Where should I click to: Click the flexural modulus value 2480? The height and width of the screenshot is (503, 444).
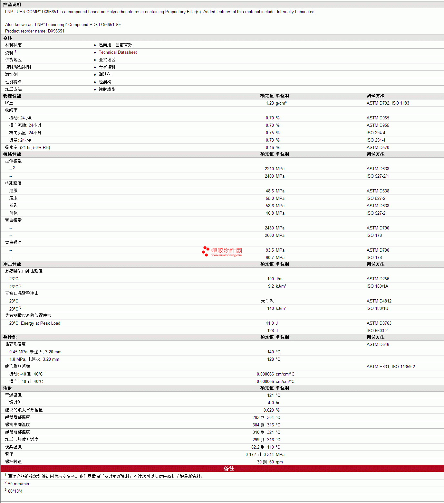[x=269, y=228]
